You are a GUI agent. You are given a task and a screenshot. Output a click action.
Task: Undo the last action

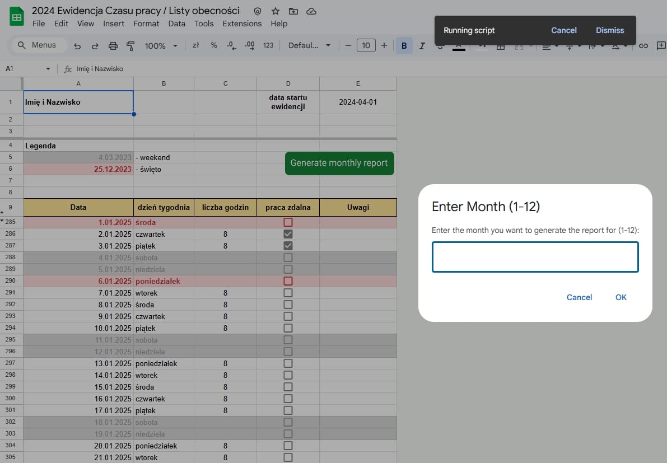point(77,45)
